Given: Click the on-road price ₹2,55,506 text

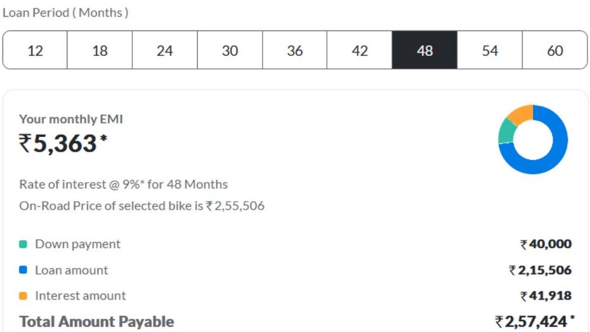Looking at the screenshot, I should (x=235, y=206).
